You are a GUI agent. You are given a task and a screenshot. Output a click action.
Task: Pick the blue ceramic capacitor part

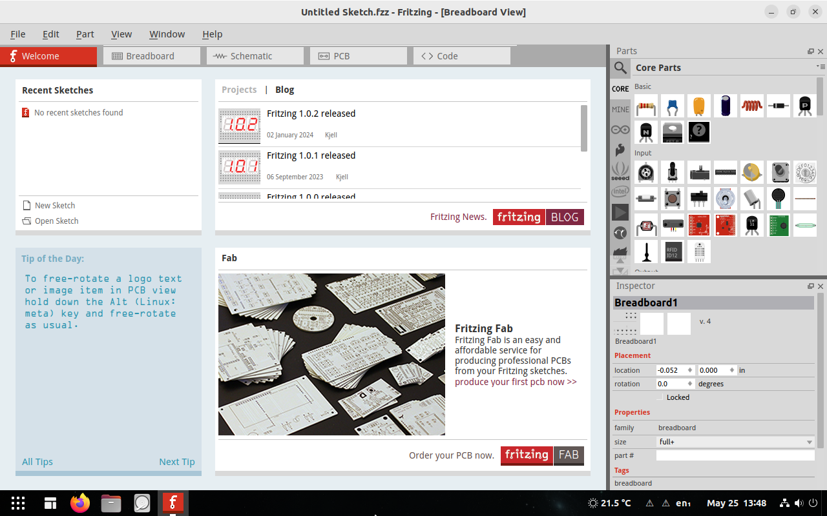(x=672, y=106)
